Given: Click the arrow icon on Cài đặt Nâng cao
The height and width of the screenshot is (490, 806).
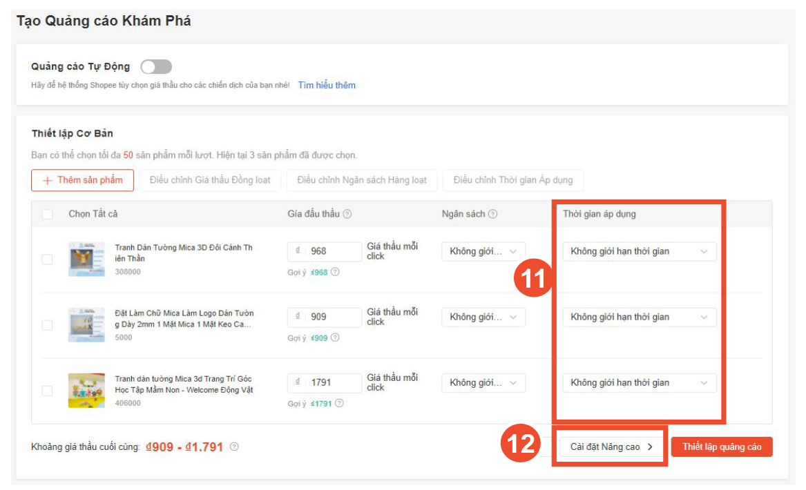Looking at the screenshot, I should 650,447.
